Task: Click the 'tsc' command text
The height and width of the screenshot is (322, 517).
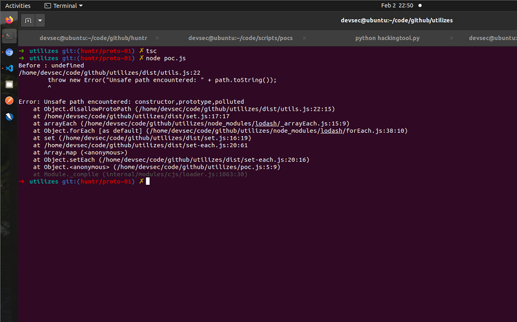Action: click(151, 51)
